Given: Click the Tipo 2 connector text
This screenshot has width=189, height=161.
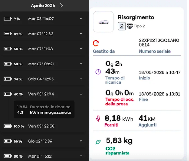Looking at the screenshot, I should pos(139,26).
